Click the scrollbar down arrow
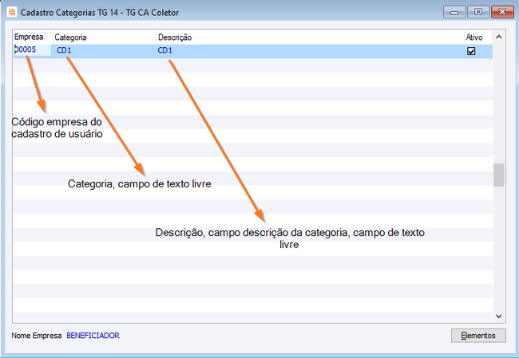Viewport: 519px width, 358px height. [499, 317]
